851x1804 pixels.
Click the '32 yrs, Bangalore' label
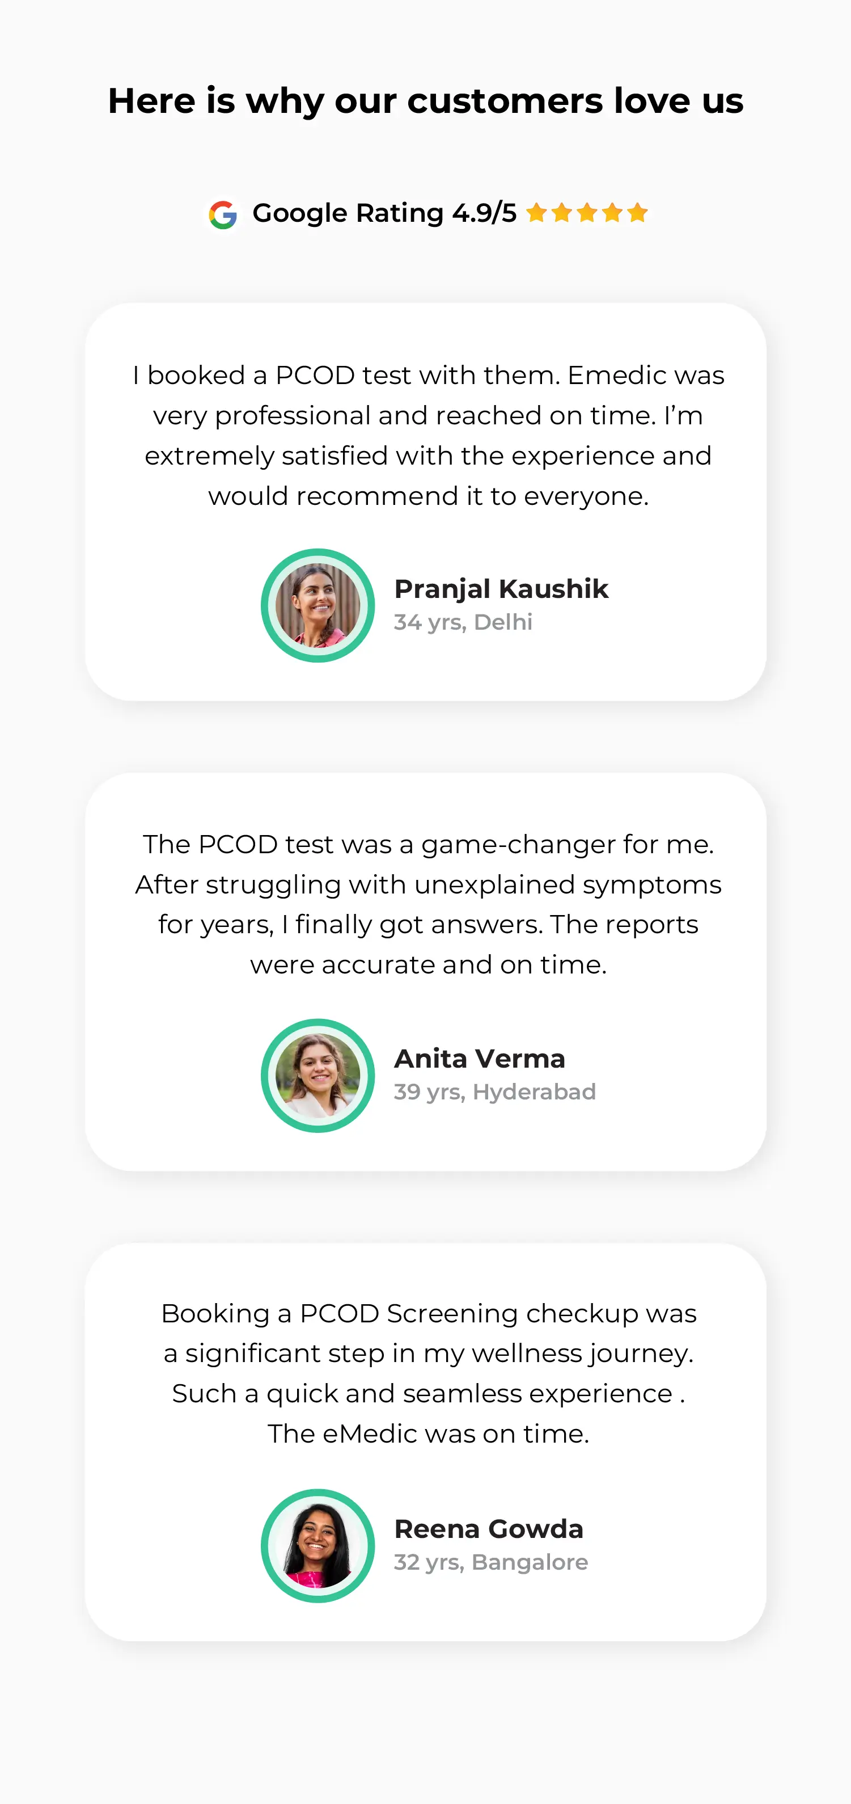point(490,1562)
